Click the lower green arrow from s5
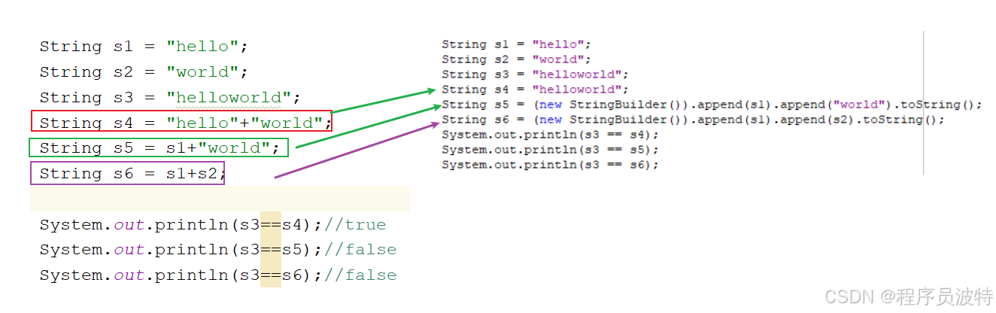This screenshot has width=996, height=313. point(366,126)
